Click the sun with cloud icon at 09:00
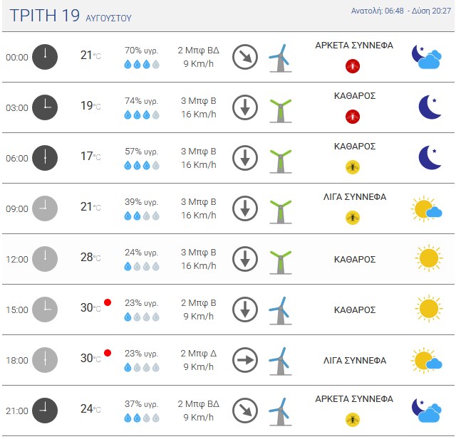The image size is (456, 439). pyautogui.click(x=426, y=208)
